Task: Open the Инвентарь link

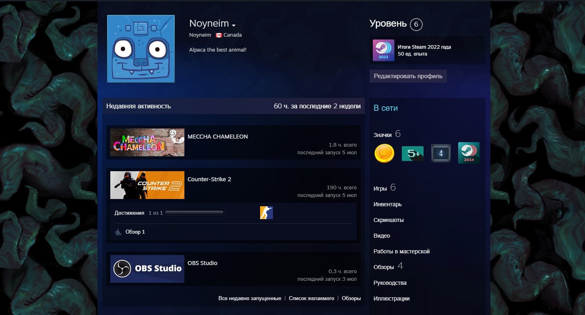Action: pyautogui.click(x=388, y=204)
